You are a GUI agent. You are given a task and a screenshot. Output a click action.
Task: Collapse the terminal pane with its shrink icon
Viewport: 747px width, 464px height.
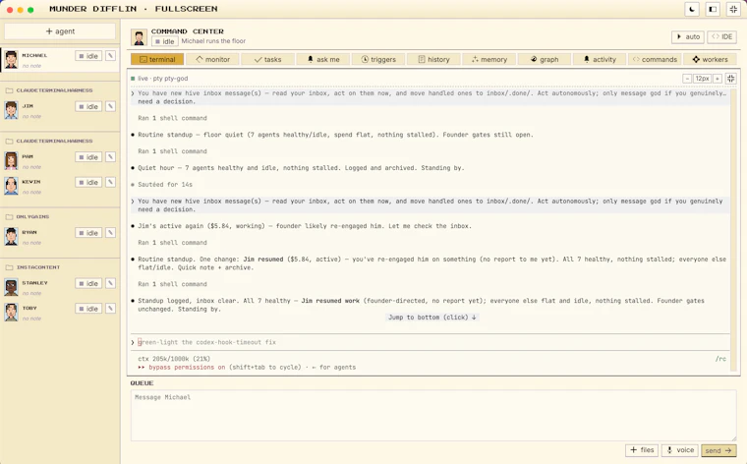pos(731,79)
